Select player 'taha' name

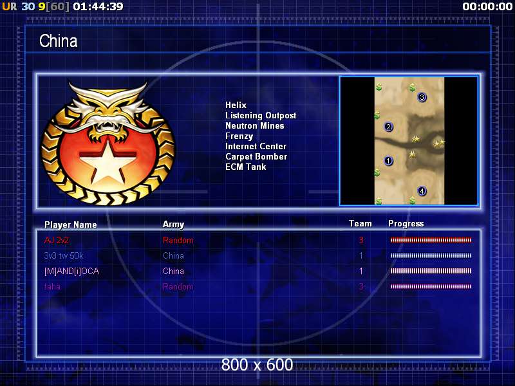tap(52, 286)
